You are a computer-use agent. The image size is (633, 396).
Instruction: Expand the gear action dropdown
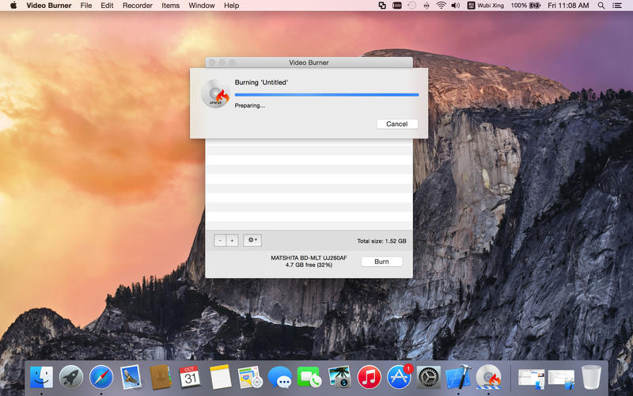(x=252, y=240)
